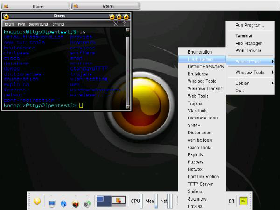Click the Eterm window's left title bar button
Viewport: 280px width, 210px height.
pyautogui.click(x=7, y=16)
